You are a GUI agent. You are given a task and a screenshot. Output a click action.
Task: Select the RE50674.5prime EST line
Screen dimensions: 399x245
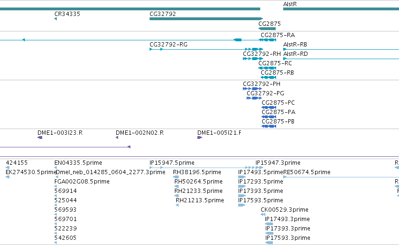(x=341, y=177)
